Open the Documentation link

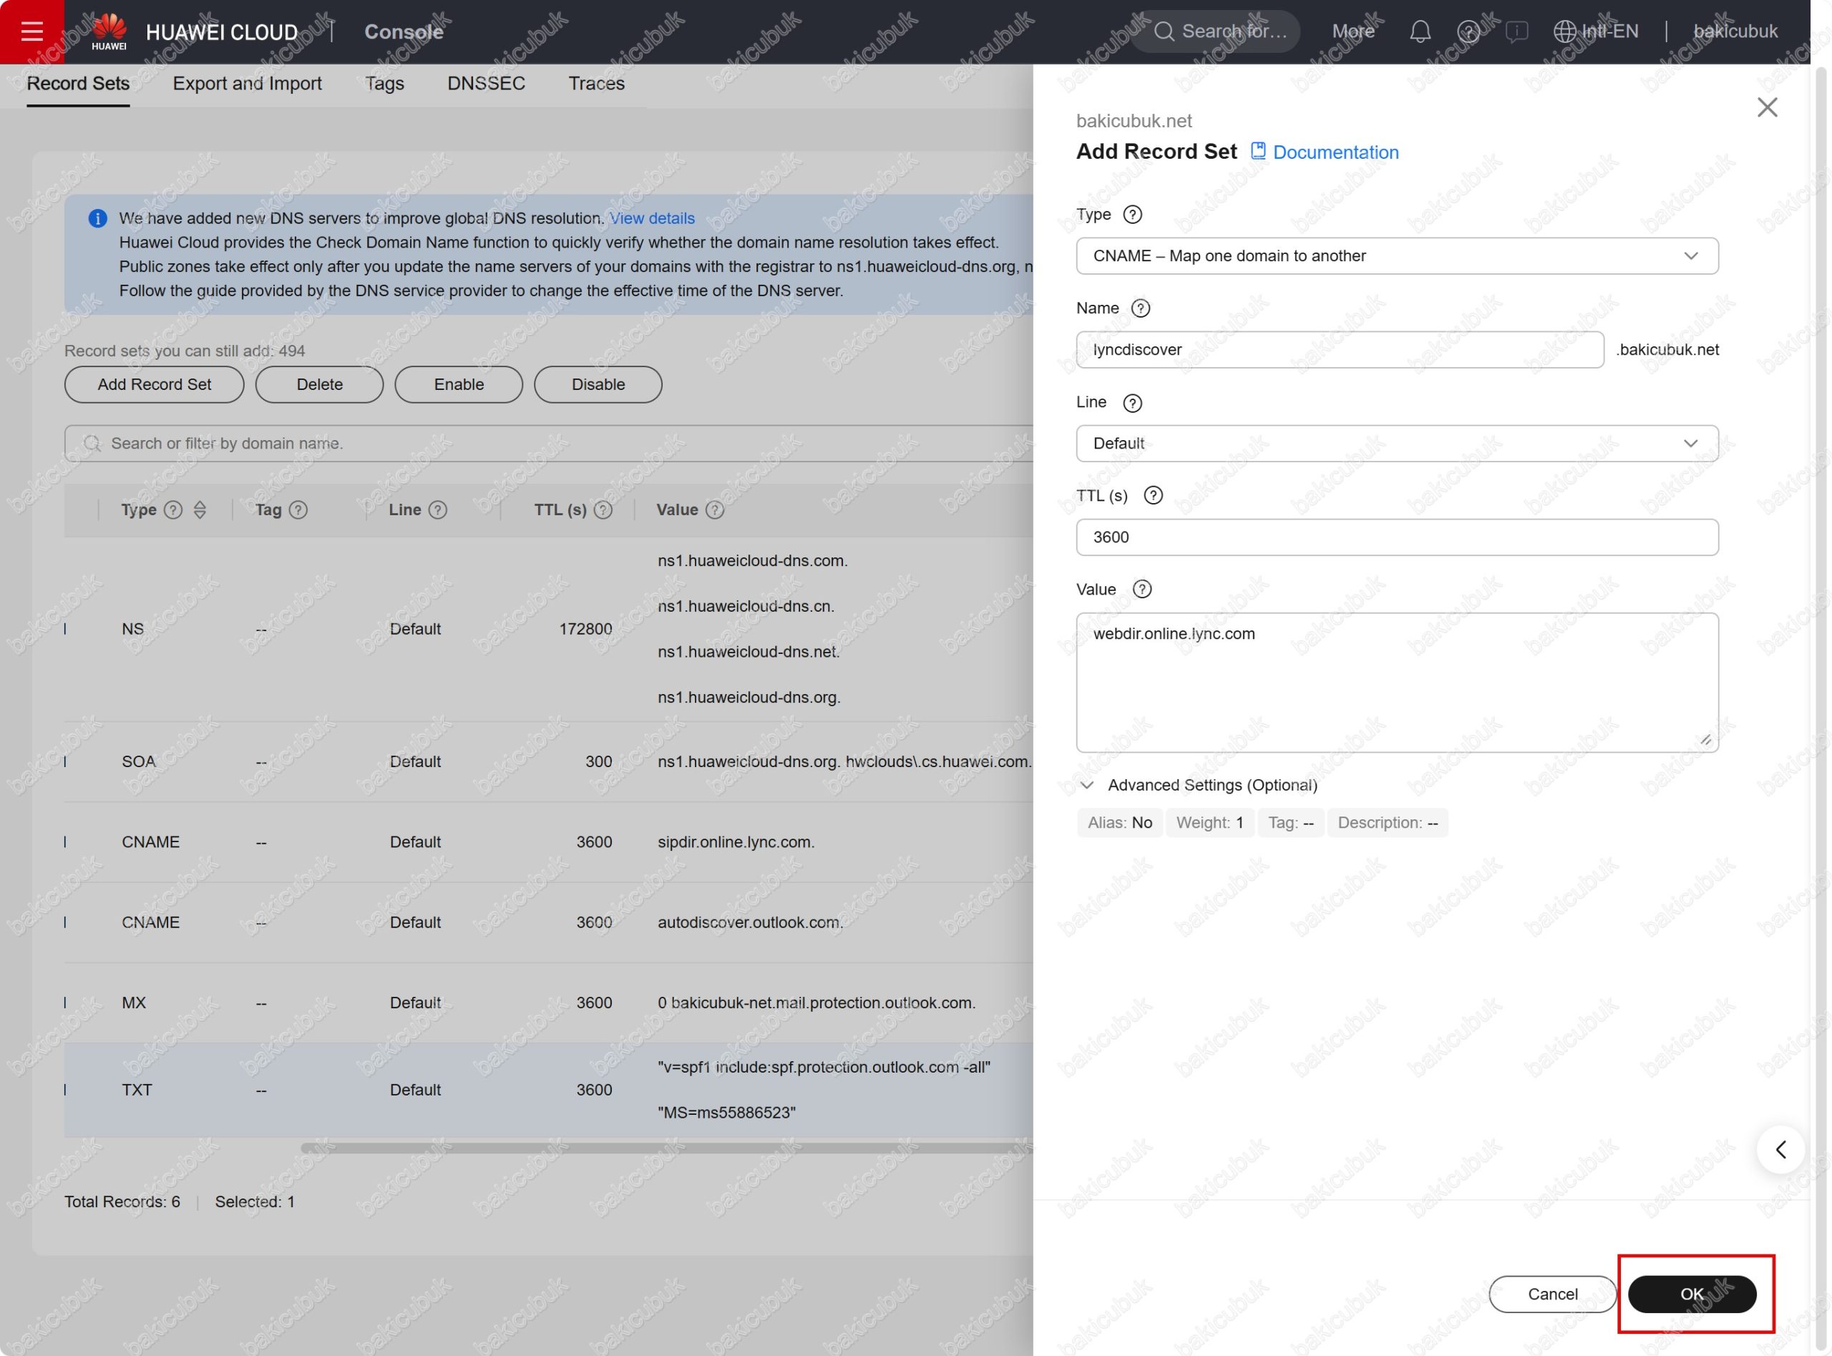click(x=1335, y=152)
